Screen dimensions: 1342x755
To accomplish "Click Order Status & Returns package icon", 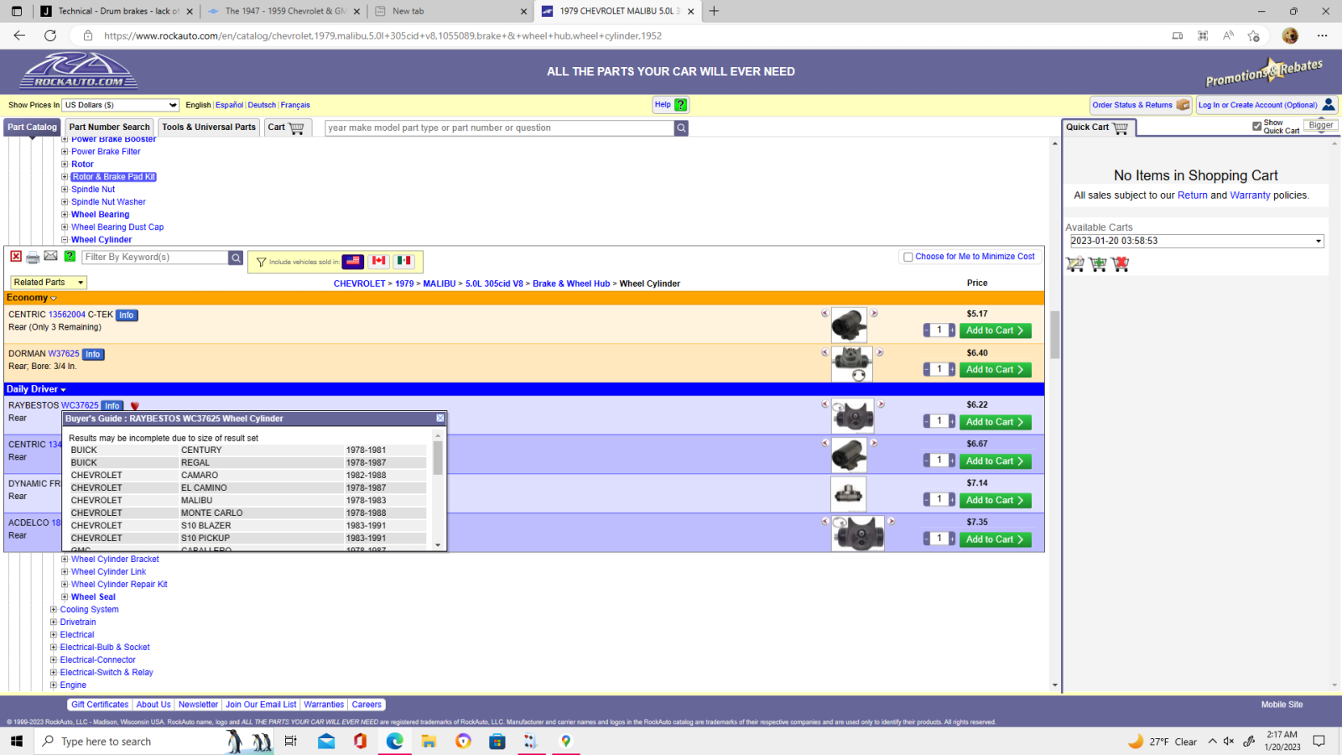I will tap(1183, 105).
